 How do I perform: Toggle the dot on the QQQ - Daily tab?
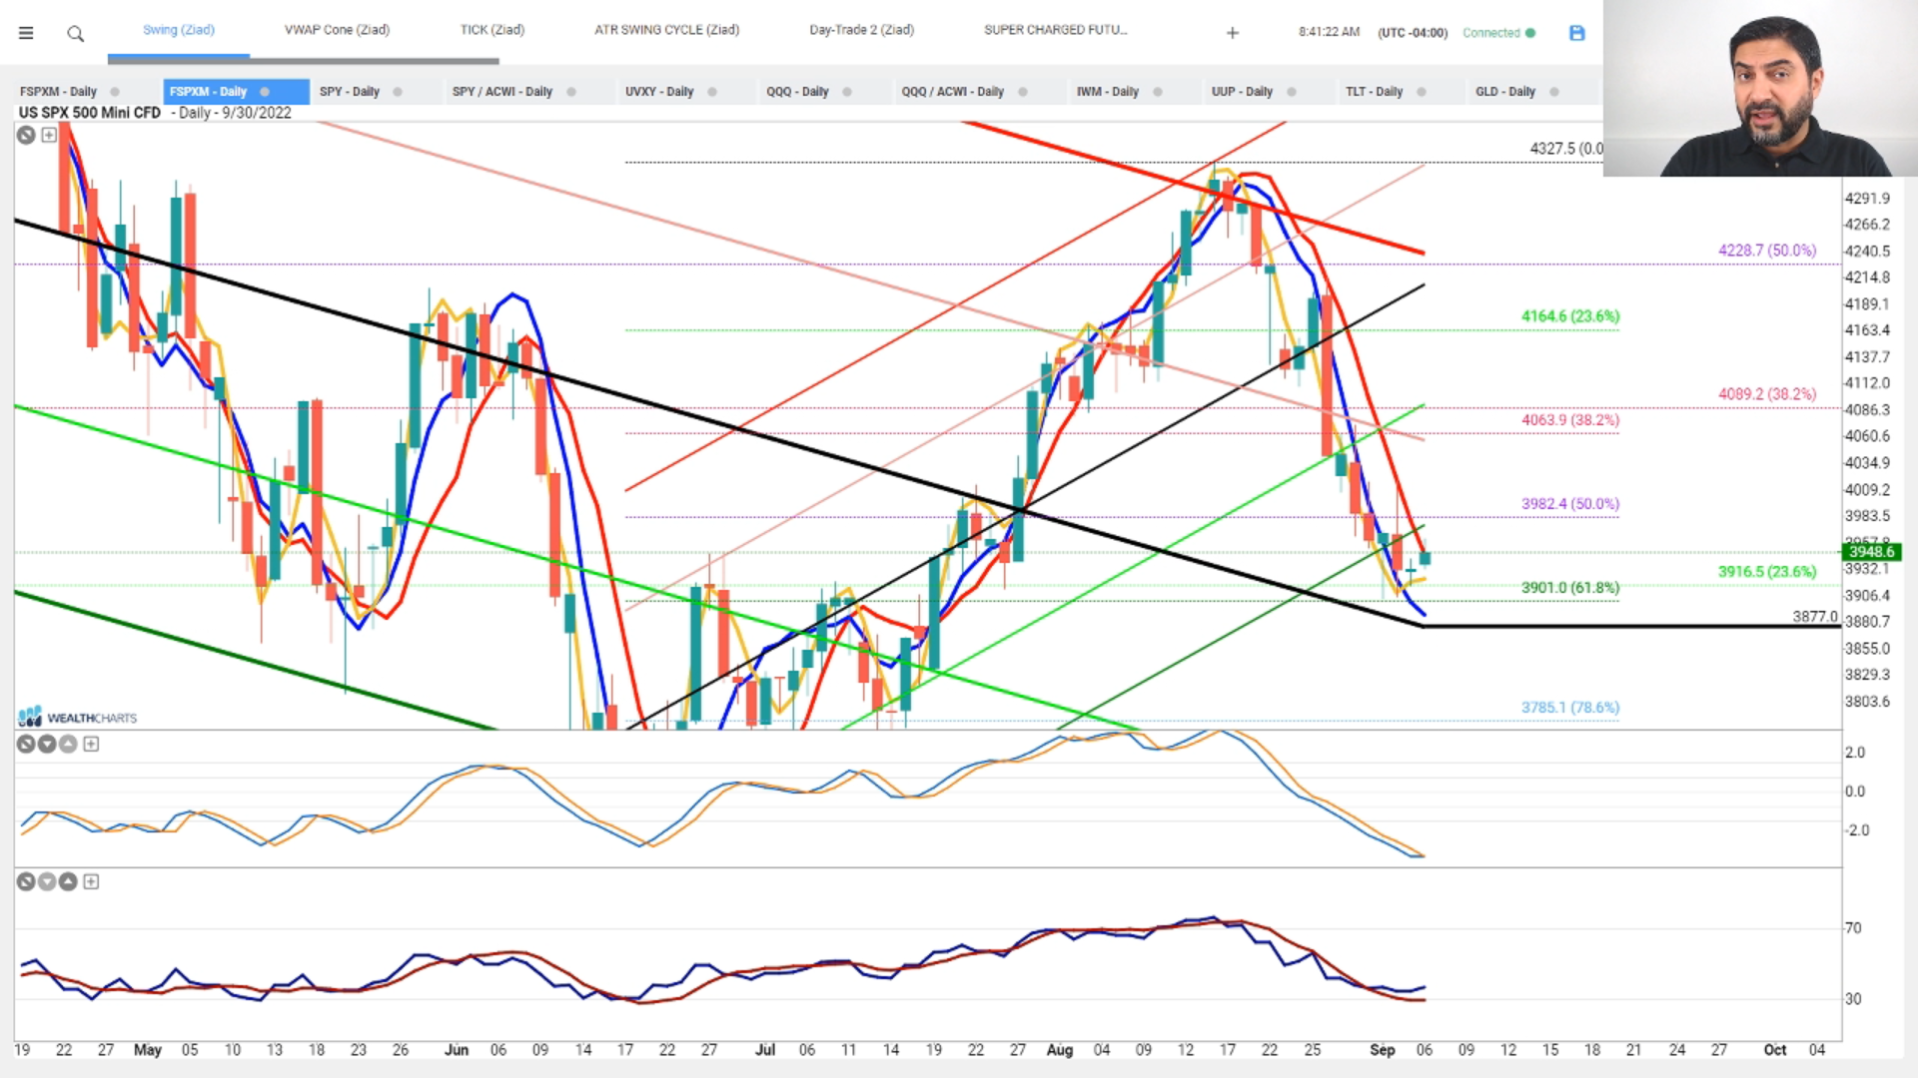(x=847, y=92)
